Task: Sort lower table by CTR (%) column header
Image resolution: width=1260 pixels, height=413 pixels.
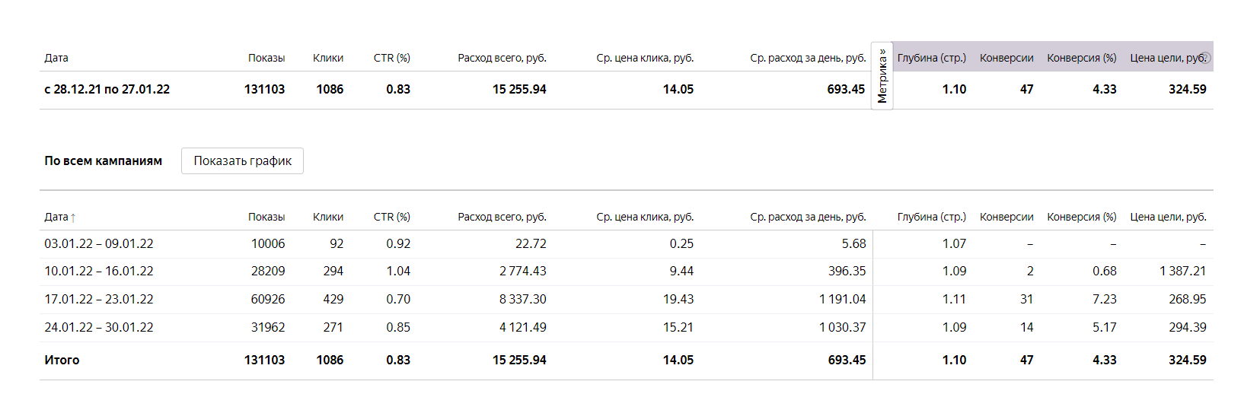Action: click(392, 217)
